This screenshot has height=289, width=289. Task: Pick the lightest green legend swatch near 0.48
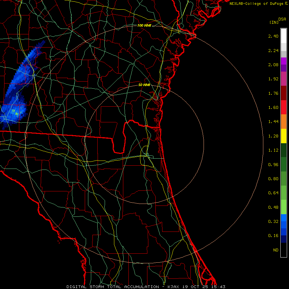point(284,207)
